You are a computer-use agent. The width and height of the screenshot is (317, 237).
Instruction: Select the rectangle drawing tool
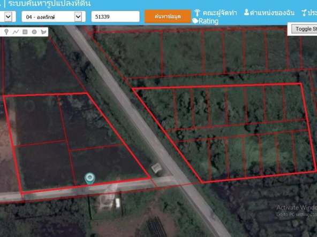[x=25, y=32]
